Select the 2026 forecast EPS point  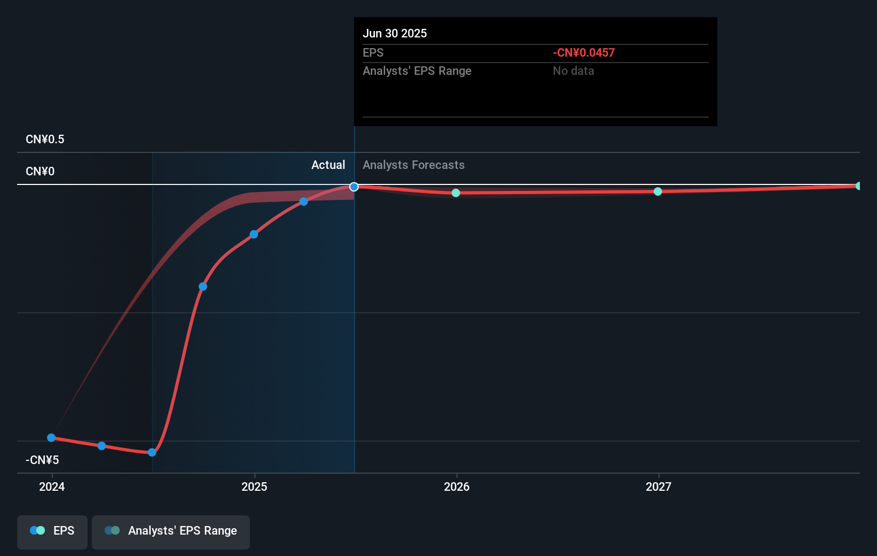pos(456,193)
